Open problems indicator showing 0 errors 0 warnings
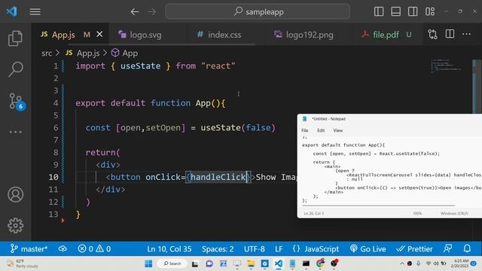The height and width of the screenshot is (271, 482). (x=94, y=248)
